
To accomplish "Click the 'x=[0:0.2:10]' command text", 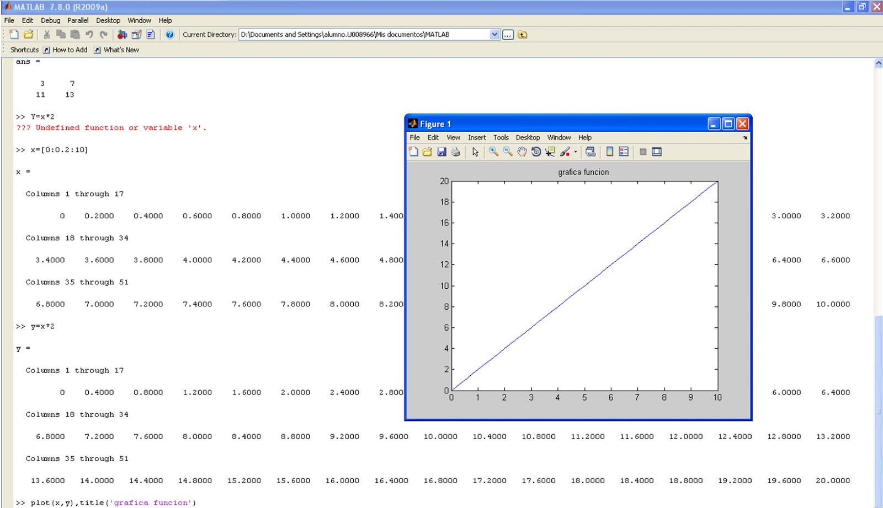I will [59, 149].
